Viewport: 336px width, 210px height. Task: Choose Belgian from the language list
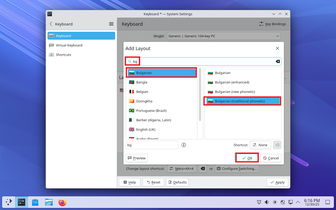(x=142, y=92)
